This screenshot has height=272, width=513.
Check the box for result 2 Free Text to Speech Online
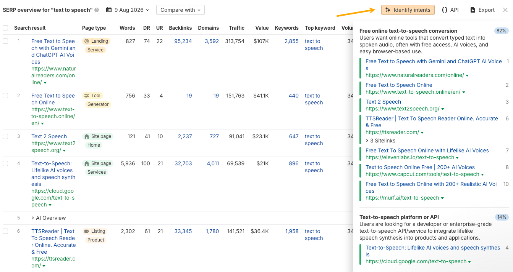[5, 96]
